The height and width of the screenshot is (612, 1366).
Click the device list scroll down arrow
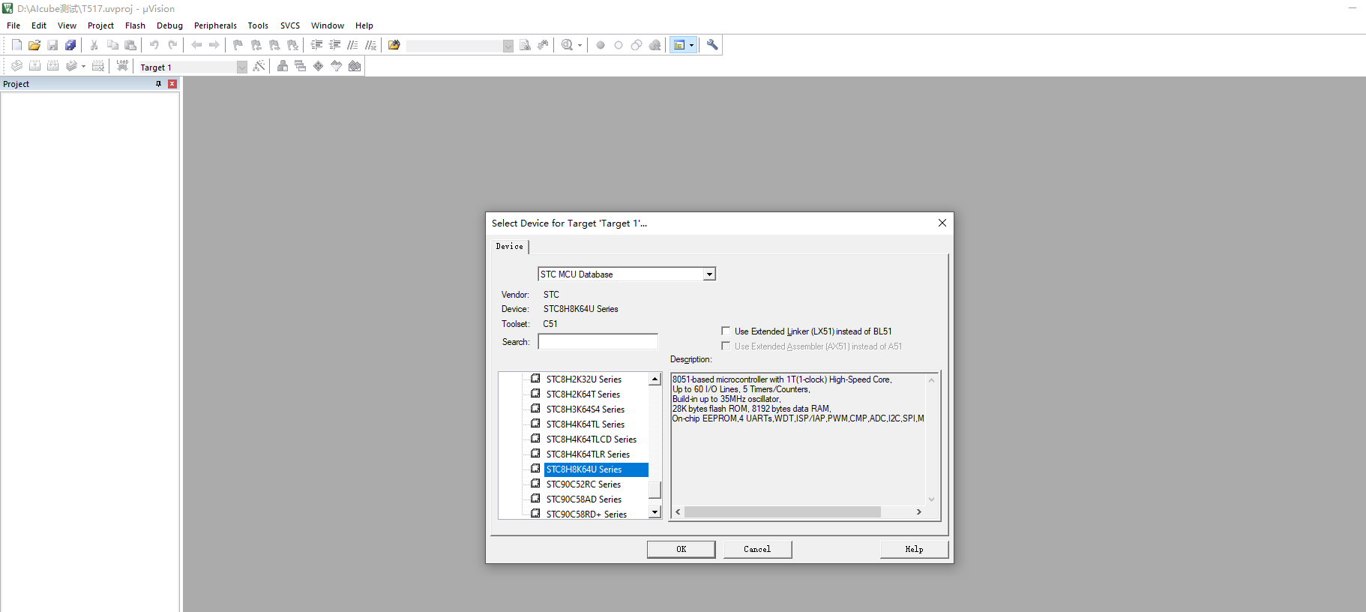[655, 512]
